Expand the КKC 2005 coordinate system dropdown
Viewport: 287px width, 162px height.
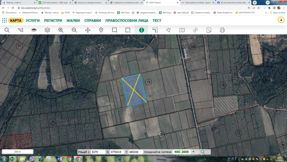pos(193,152)
